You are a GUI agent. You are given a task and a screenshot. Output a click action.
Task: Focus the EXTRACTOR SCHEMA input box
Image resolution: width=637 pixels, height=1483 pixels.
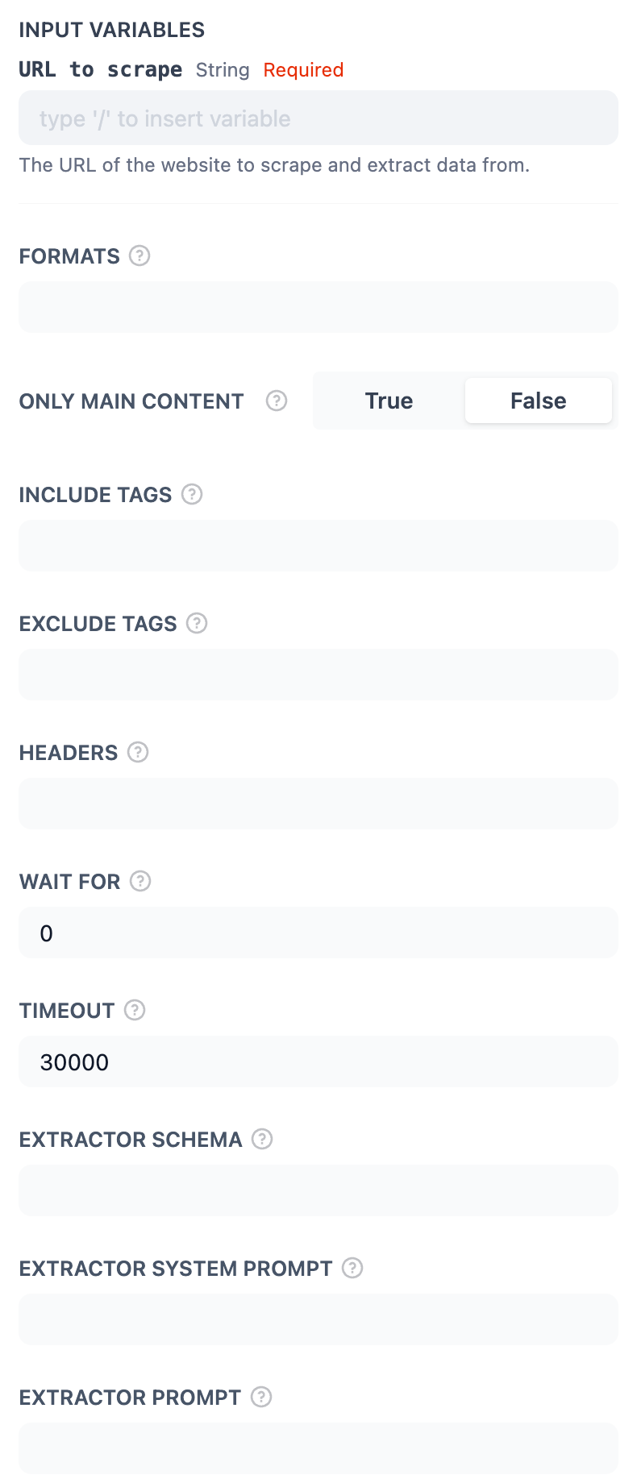[x=318, y=1190]
